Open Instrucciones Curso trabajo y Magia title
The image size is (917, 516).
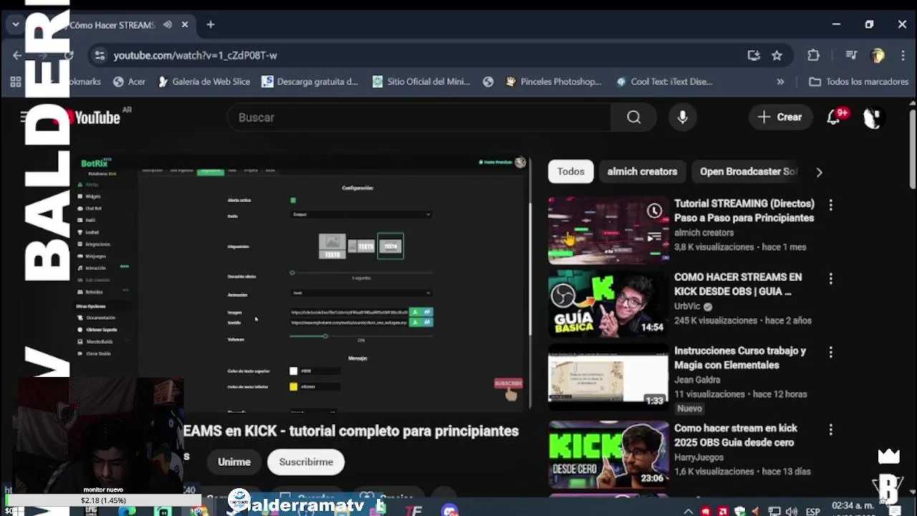(740, 358)
